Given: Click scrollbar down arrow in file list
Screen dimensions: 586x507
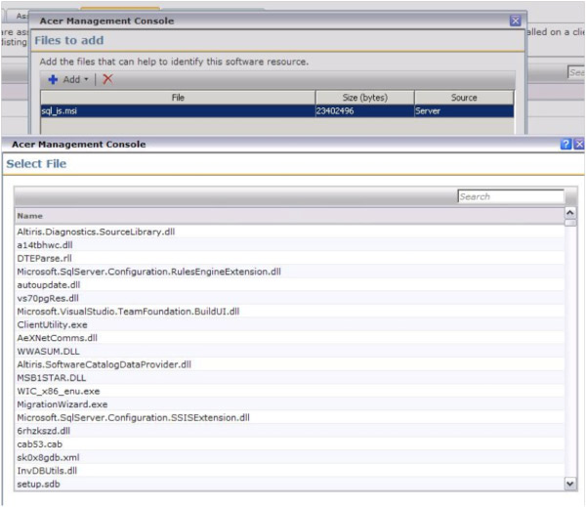Looking at the screenshot, I should coord(570,484).
